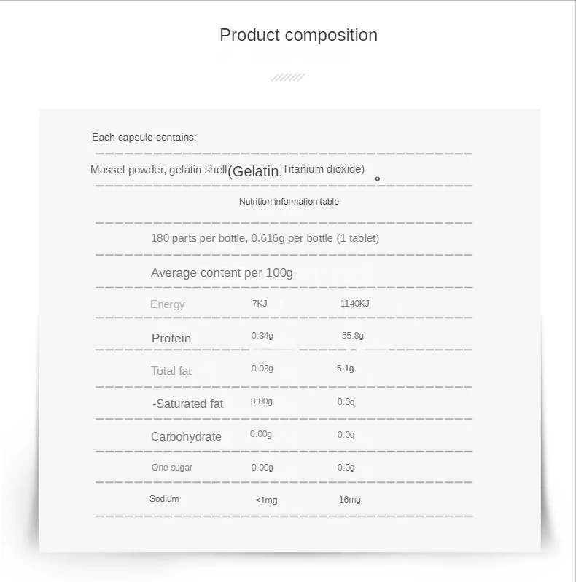Click 'Average content per 100g' header
Viewport: 576px width, 582px height.
click(222, 272)
